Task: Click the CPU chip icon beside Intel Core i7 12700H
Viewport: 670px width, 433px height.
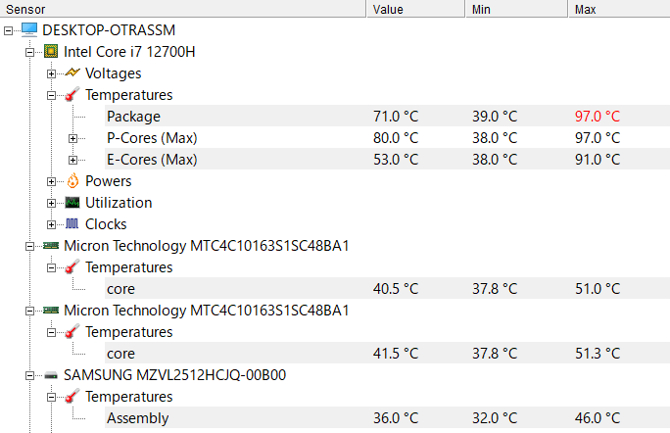Action: 51,51
